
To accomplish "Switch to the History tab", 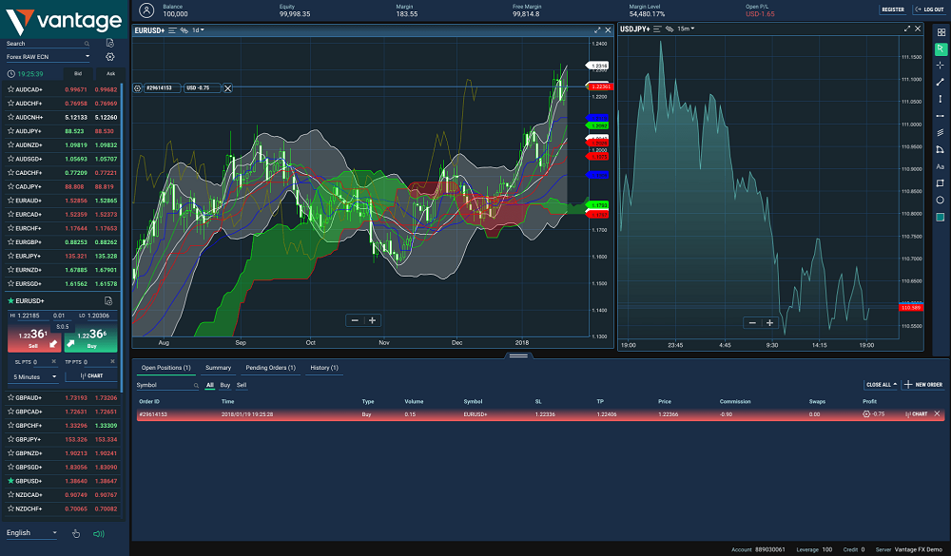I will point(324,368).
